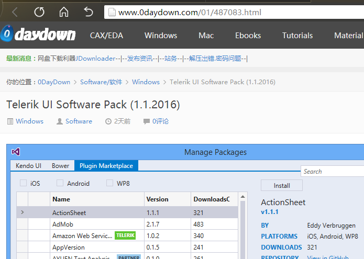Toggle the iOS platform checkbox
The image size is (364, 259).
point(23,183)
